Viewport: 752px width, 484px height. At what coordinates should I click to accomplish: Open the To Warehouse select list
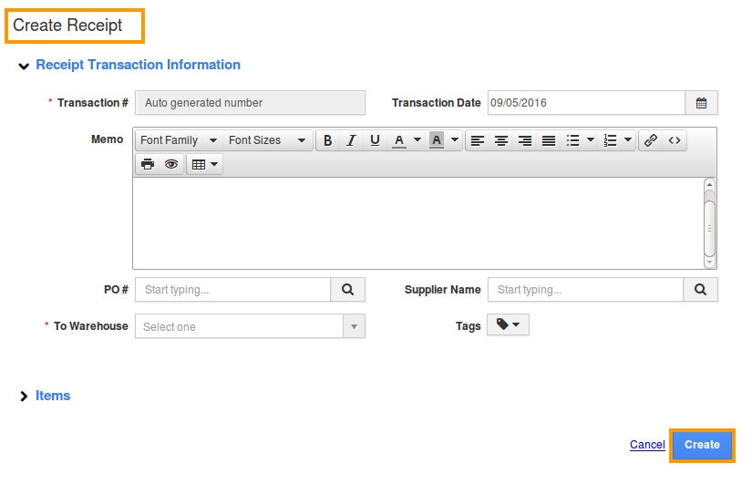(250, 326)
